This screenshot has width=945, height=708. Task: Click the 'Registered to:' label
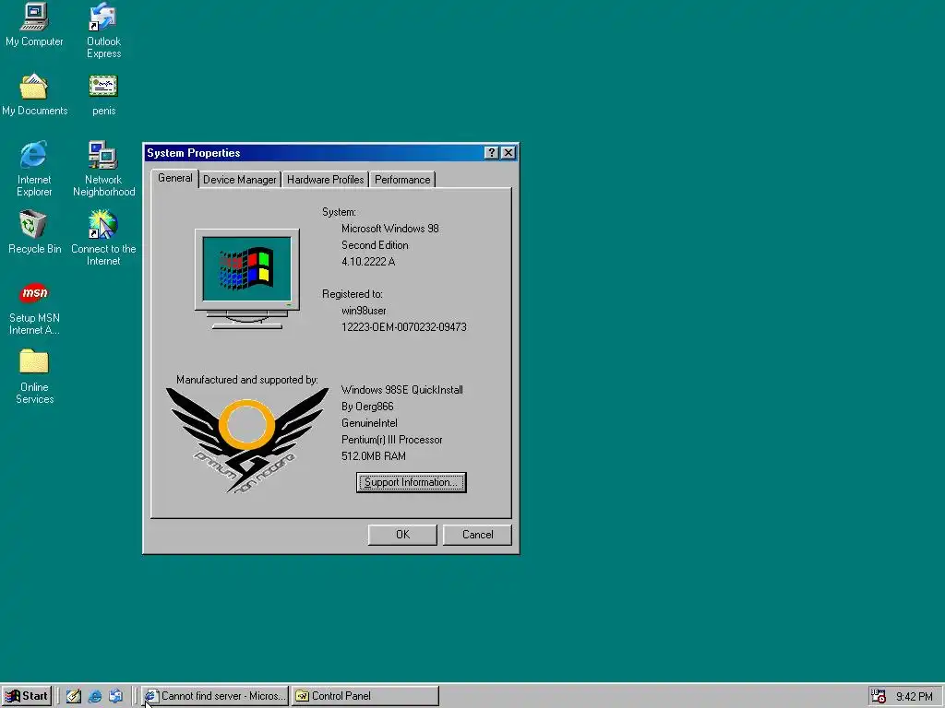352,294
